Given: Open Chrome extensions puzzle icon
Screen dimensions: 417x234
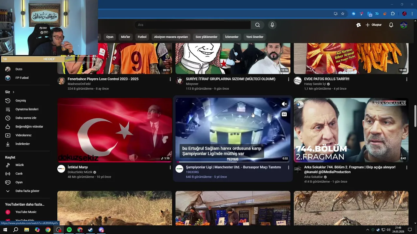Looking at the screenshot, I should (x=393, y=14).
